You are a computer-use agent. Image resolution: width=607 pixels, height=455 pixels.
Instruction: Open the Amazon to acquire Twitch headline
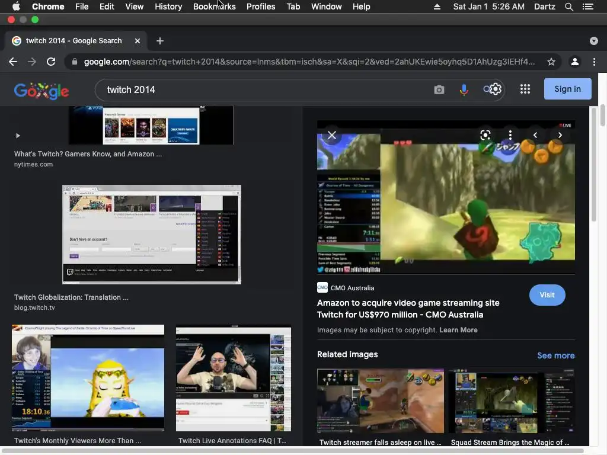(x=408, y=309)
